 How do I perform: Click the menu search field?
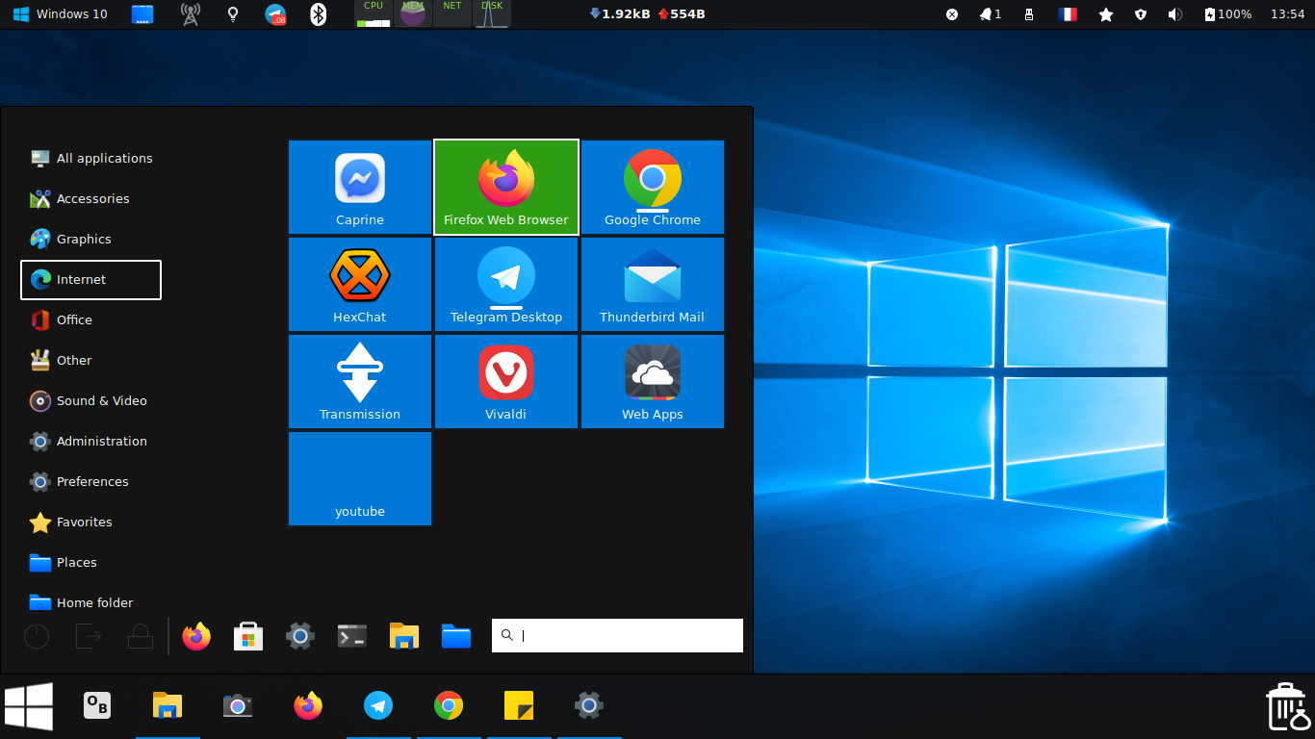coord(617,635)
